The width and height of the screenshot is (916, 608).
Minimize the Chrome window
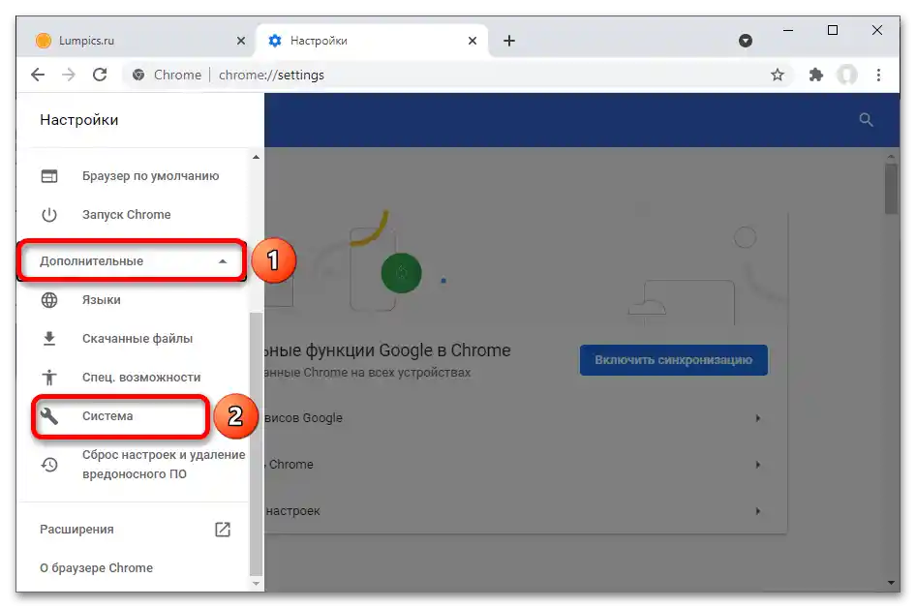[x=788, y=30]
